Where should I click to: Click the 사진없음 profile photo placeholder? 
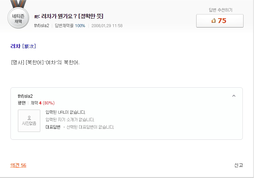(29, 121)
